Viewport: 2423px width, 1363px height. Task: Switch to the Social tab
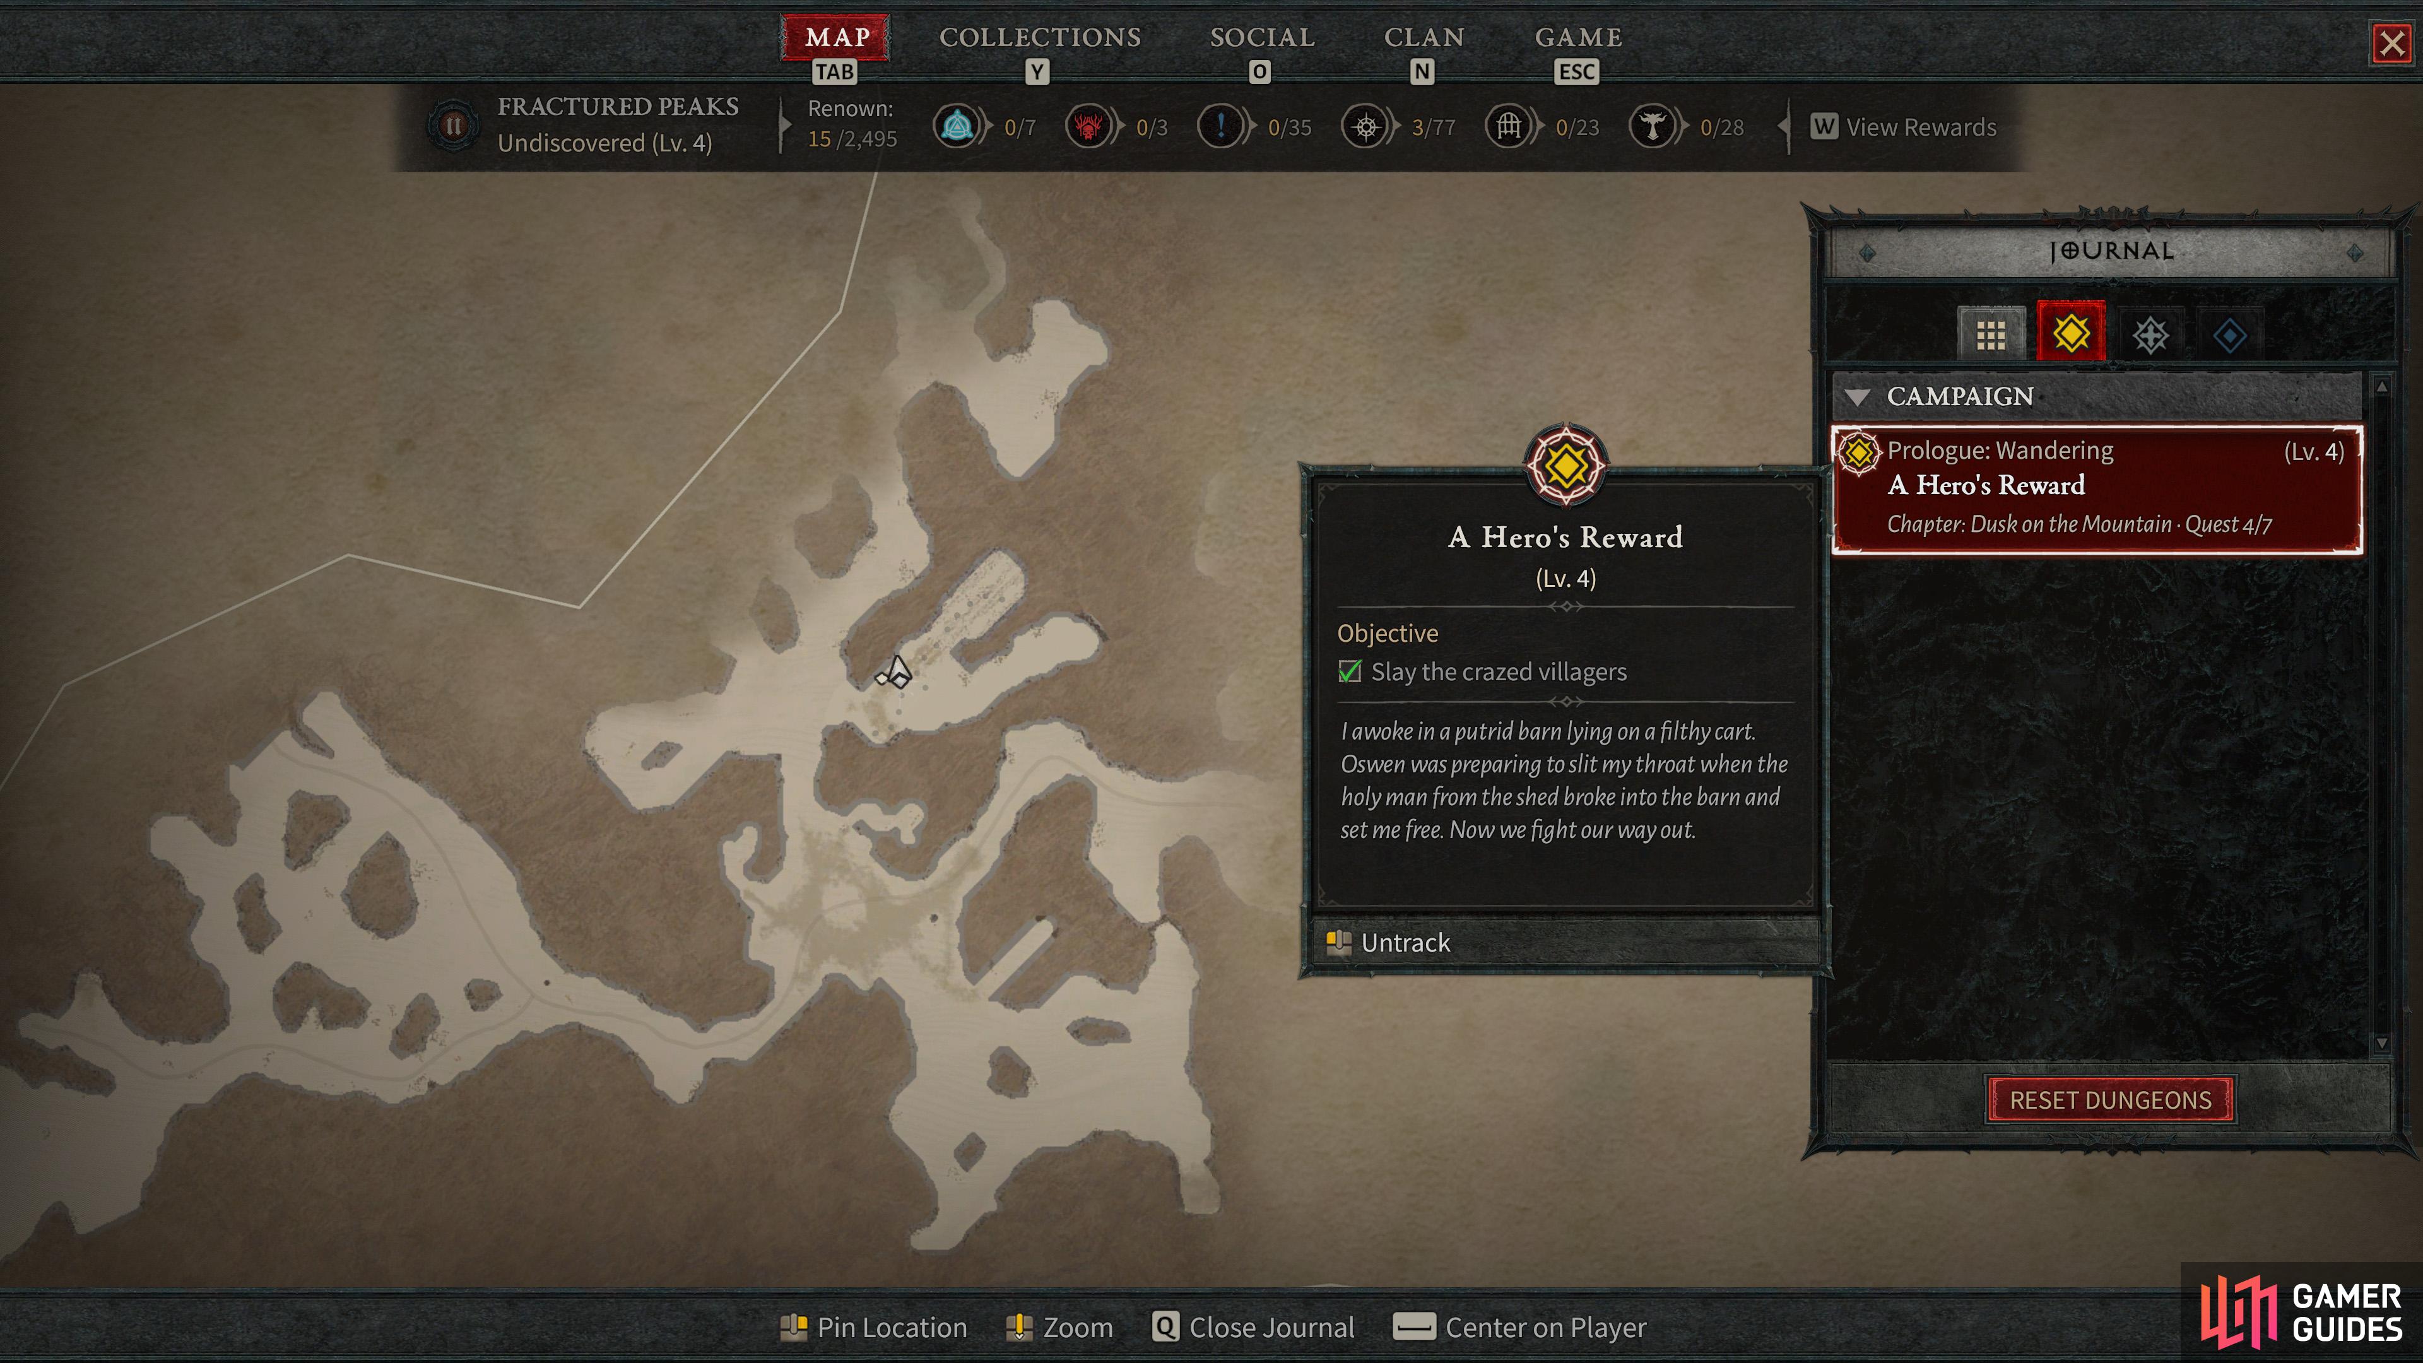tap(1261, 38)
